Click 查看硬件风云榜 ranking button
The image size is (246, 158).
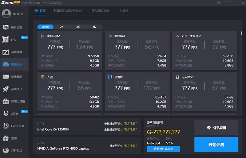163,149
